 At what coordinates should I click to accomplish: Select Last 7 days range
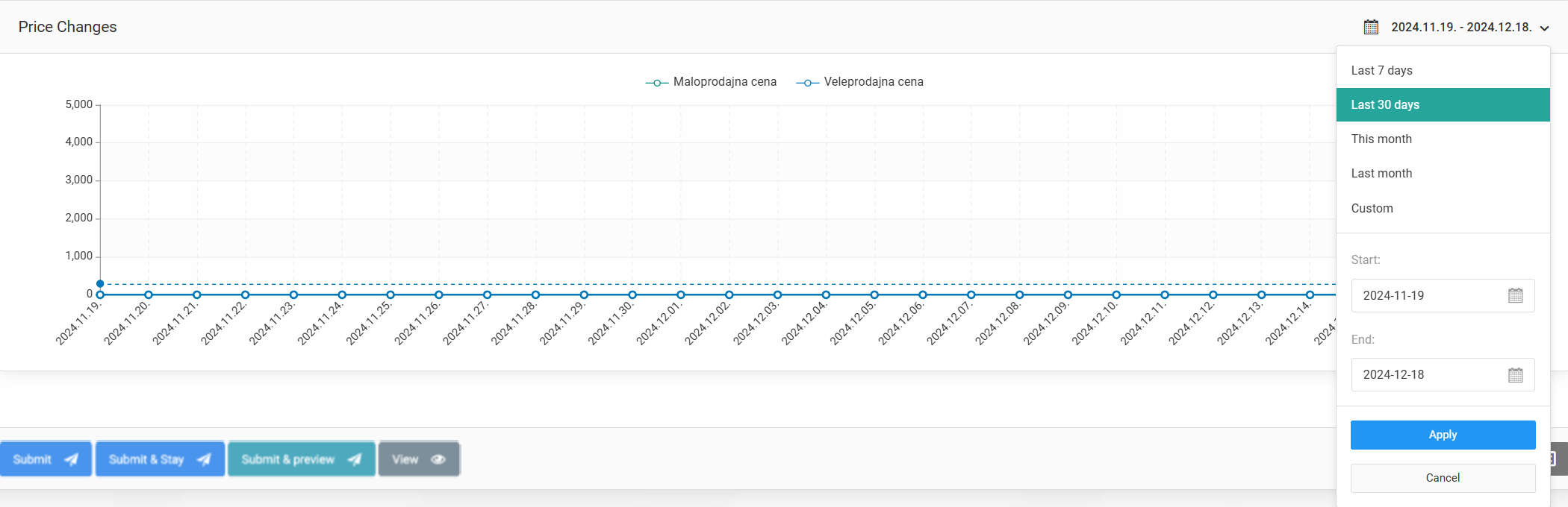(x=1381, y=70)
